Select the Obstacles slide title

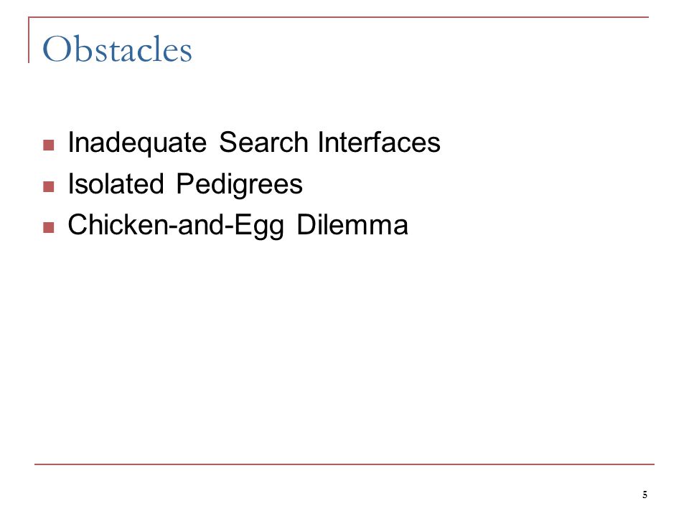[x=117, y=49]
